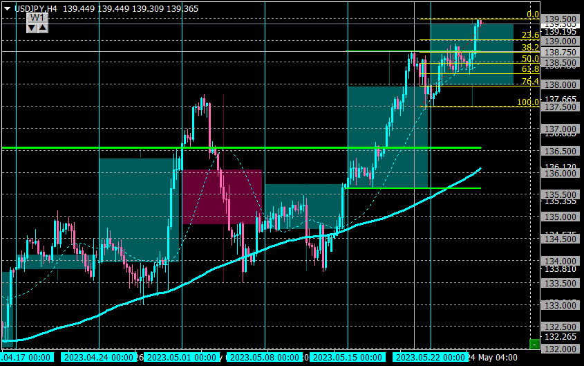This screenshot has width=584, height=366.
Task: Select the Fibonacci 61.8 level label
Action: pyautogui.click(x=530, y=69)
